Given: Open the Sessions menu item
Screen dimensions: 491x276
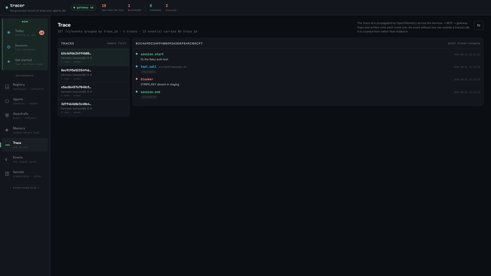Looking at the screenshot, I should pos(25,47).
